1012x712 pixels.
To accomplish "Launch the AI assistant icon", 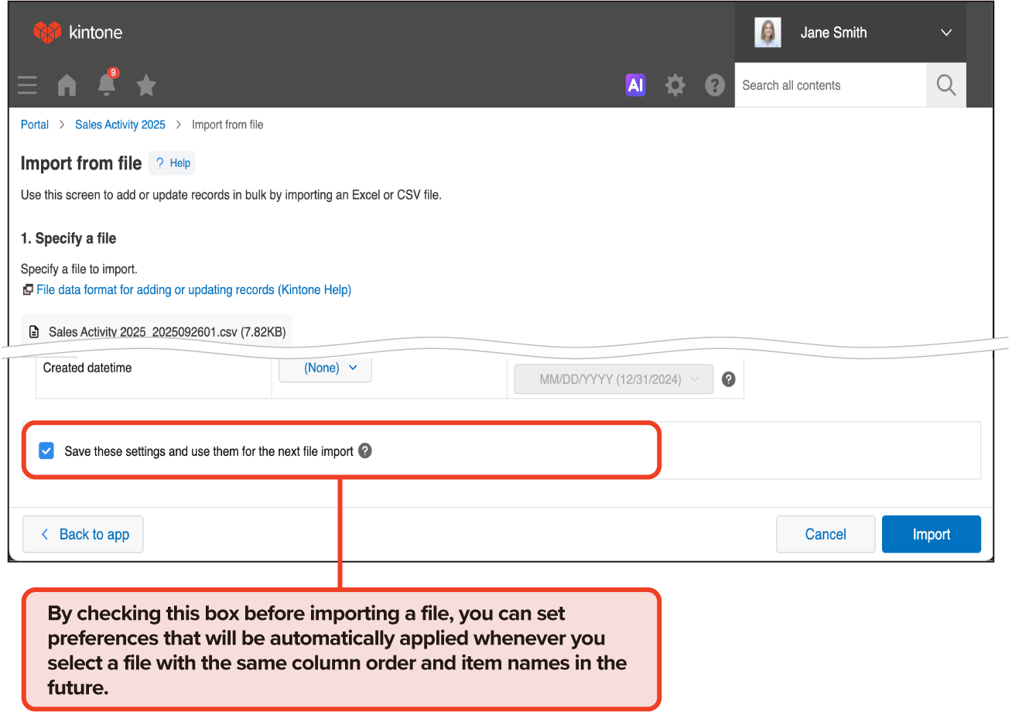I will (x=635, y=85).
